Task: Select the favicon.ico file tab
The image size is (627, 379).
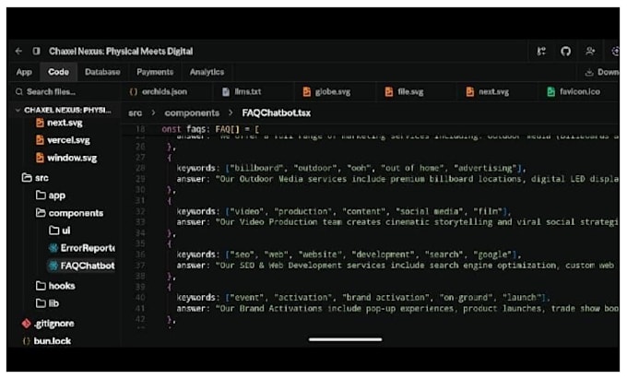Action: click(579, 92)
